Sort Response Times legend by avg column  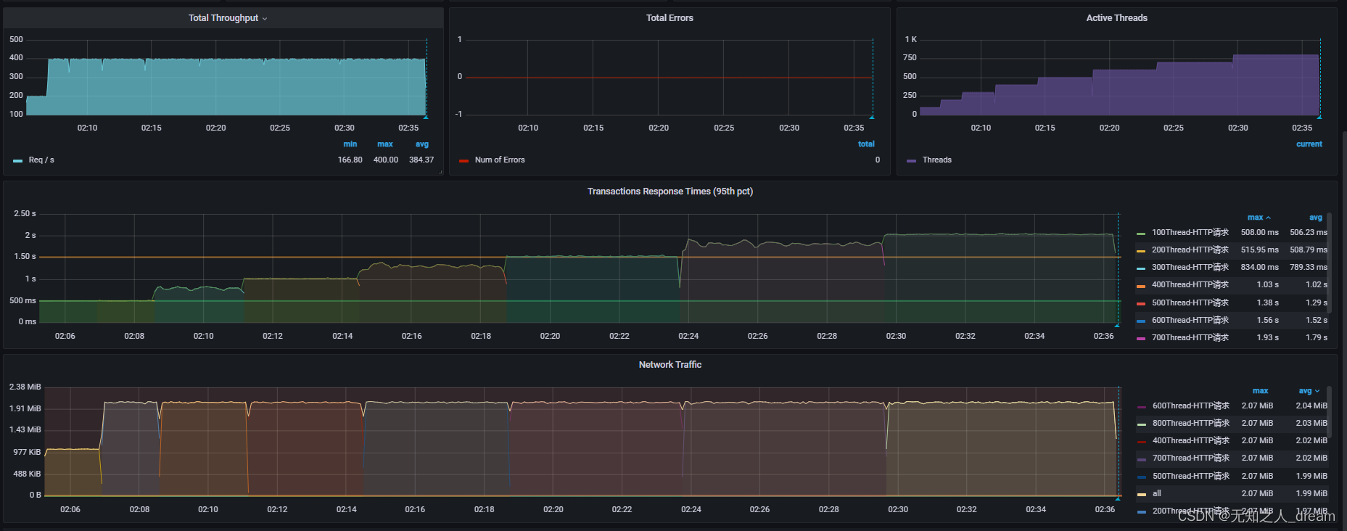click(1316, 218)
